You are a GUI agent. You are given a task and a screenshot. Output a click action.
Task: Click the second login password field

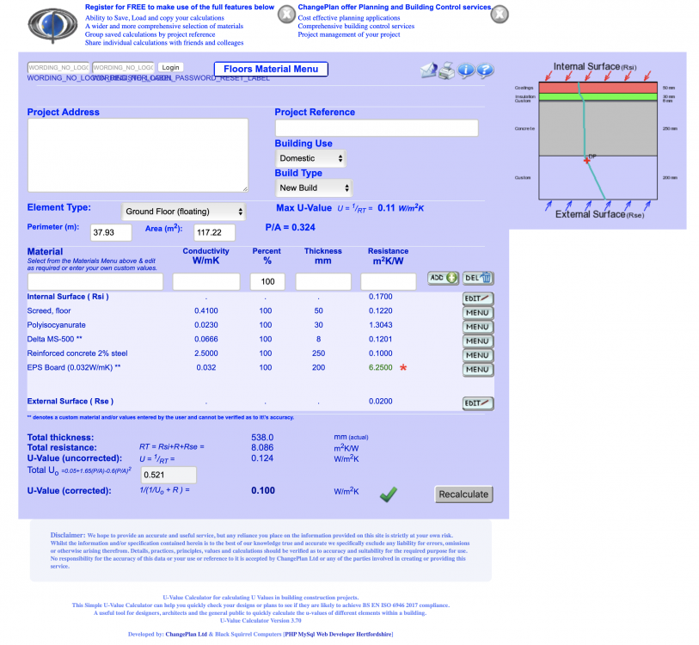123,67
